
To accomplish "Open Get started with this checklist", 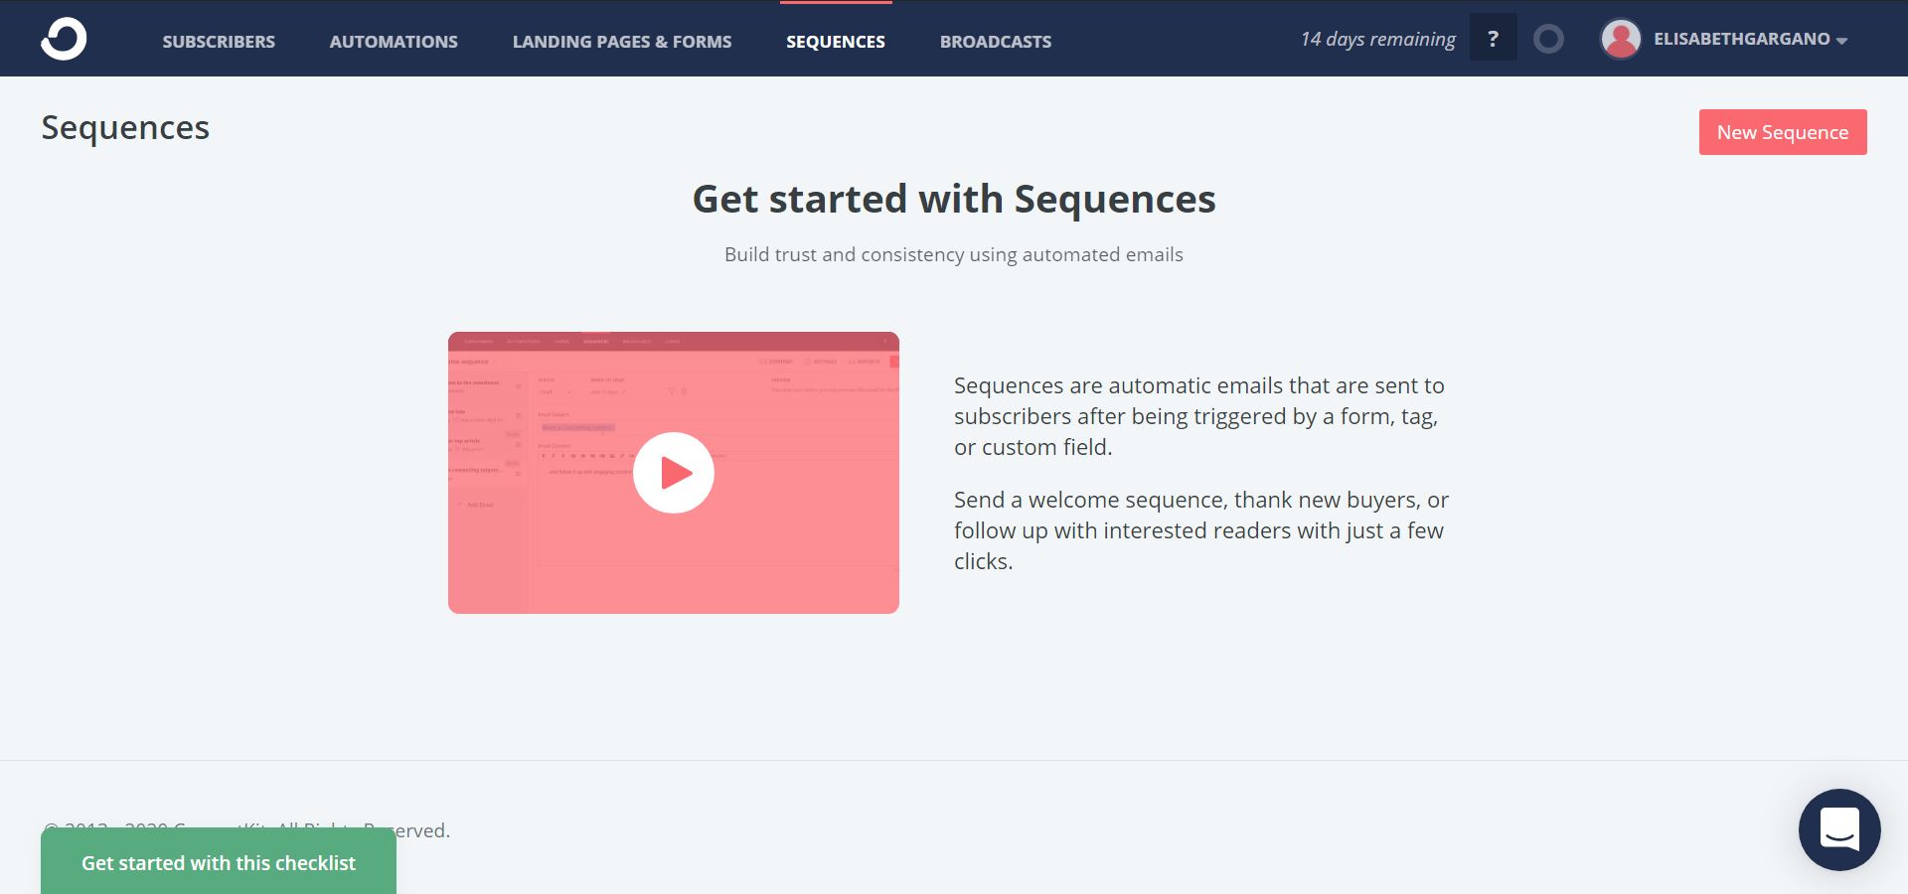I will coord(219,862).
